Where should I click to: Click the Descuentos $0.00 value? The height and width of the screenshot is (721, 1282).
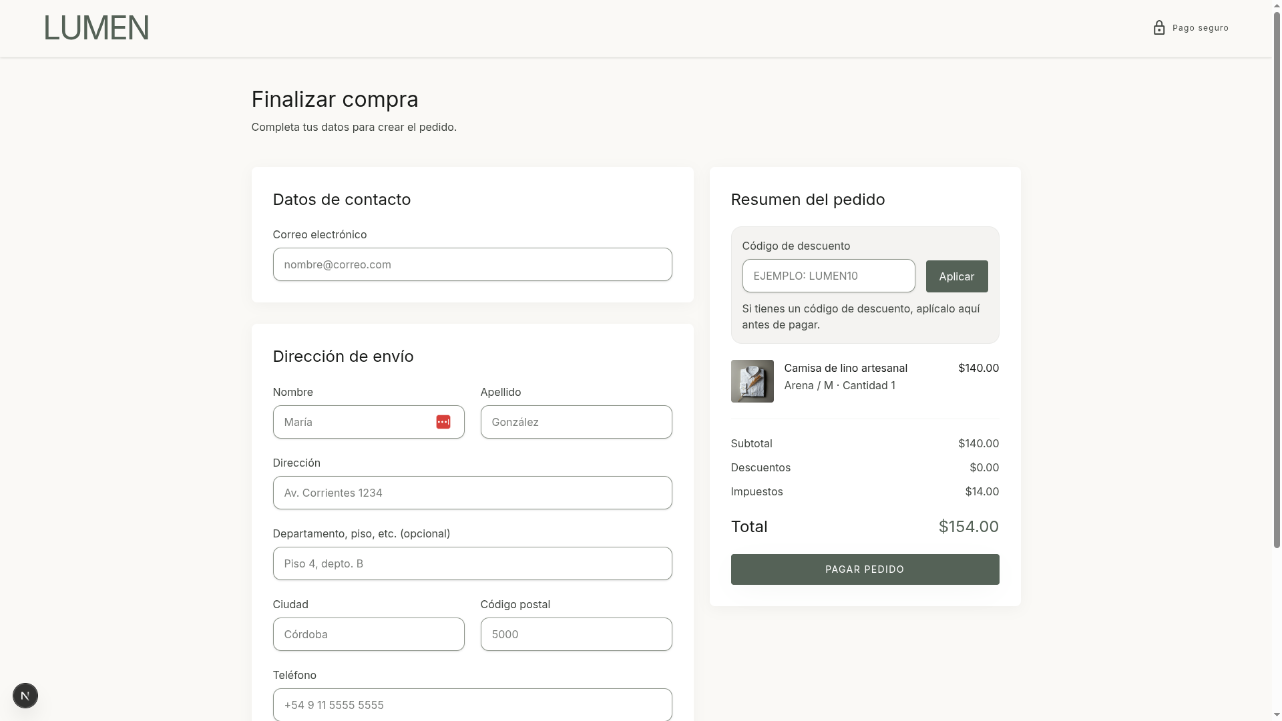pyautogui.click(x=984, y=467)
